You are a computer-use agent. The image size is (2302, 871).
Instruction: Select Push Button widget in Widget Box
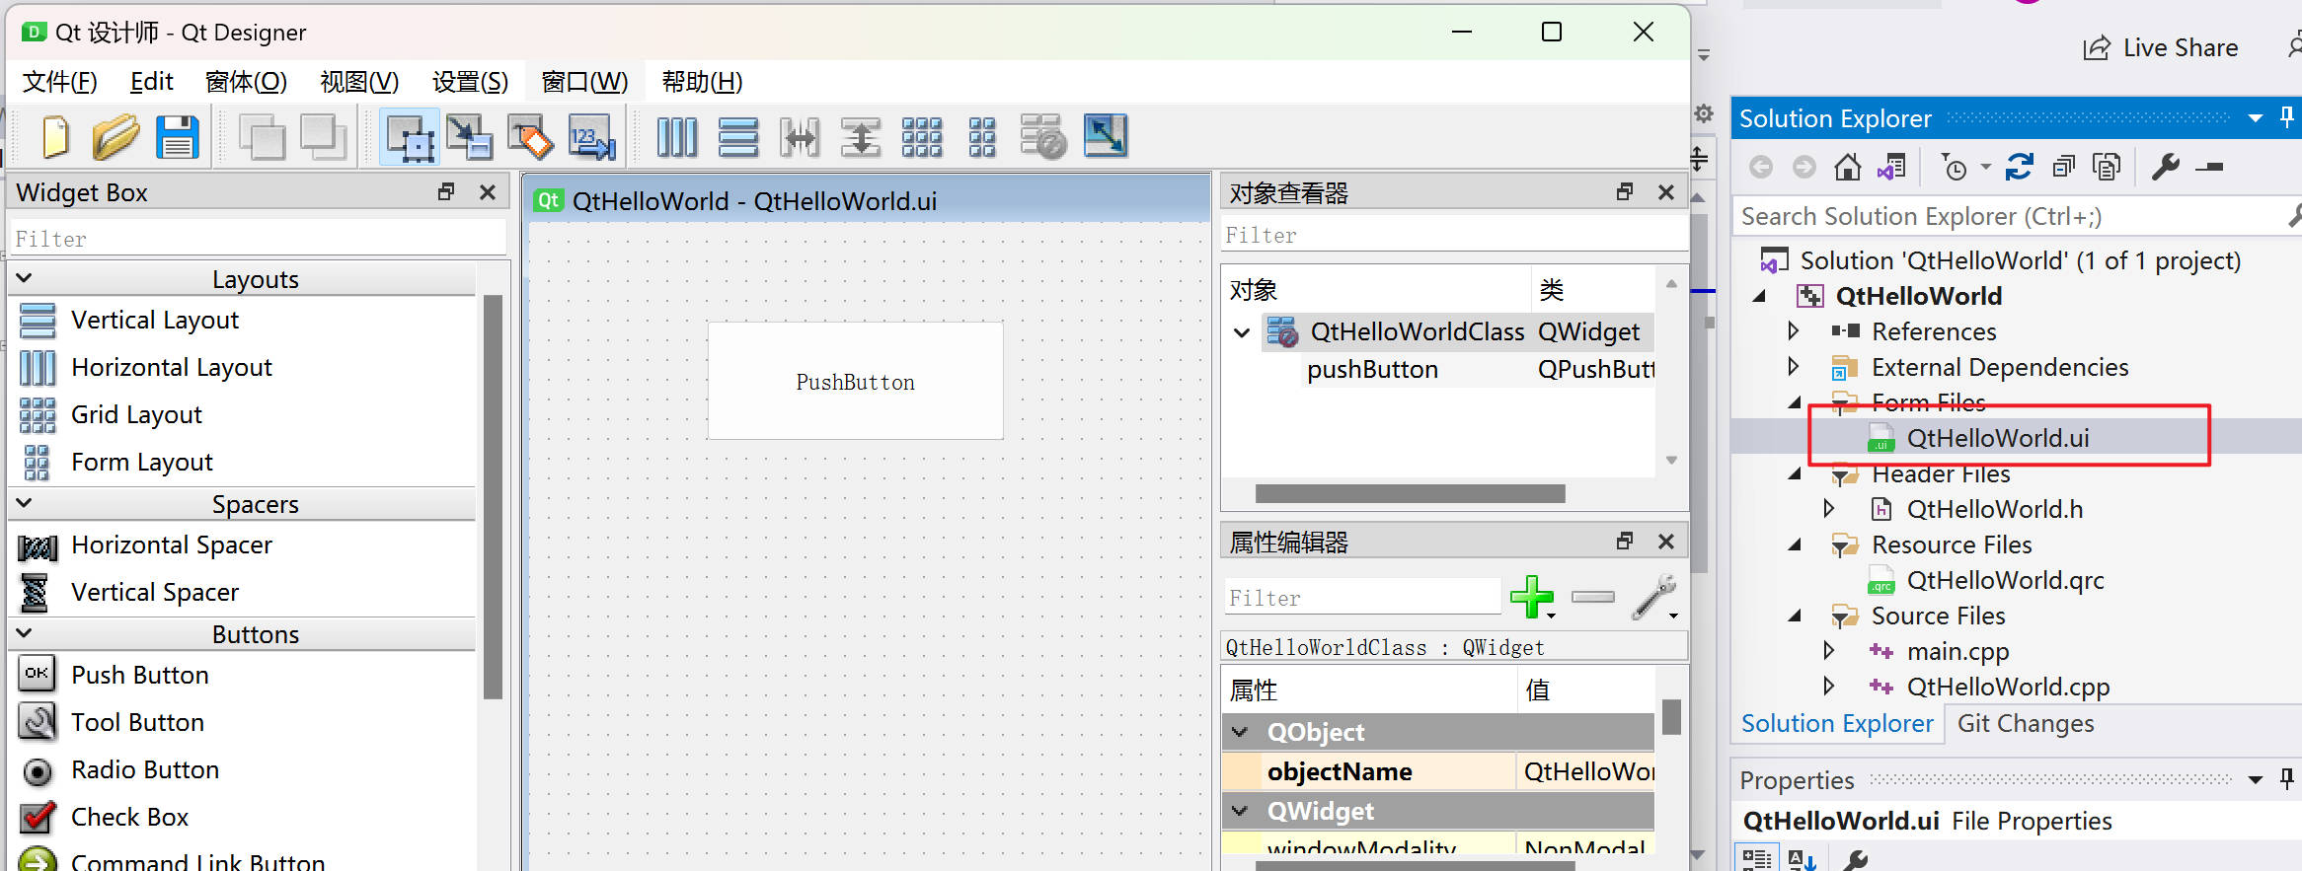(139, 675)
